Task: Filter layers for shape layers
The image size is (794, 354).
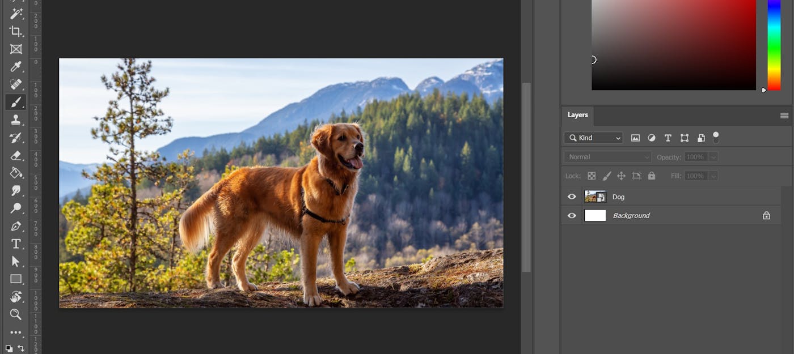Action: point(685,138)
